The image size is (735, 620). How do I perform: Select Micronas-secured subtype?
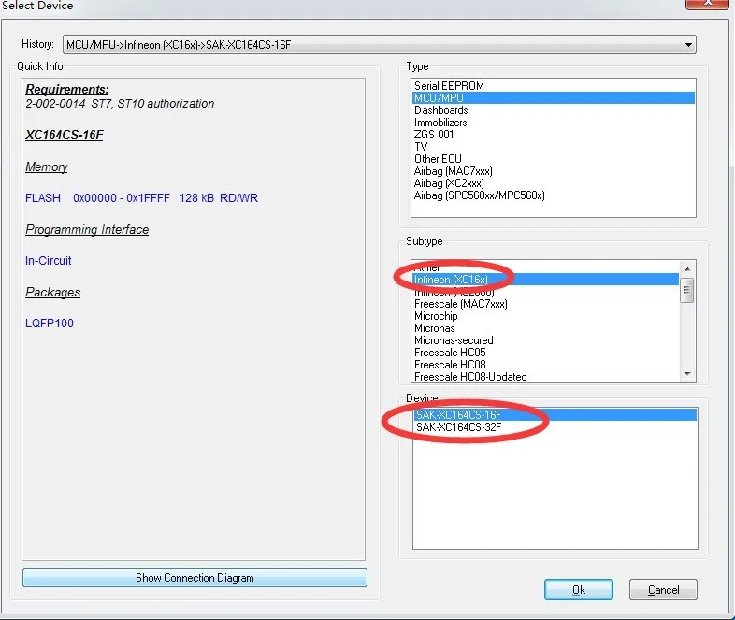pos(545,340)
